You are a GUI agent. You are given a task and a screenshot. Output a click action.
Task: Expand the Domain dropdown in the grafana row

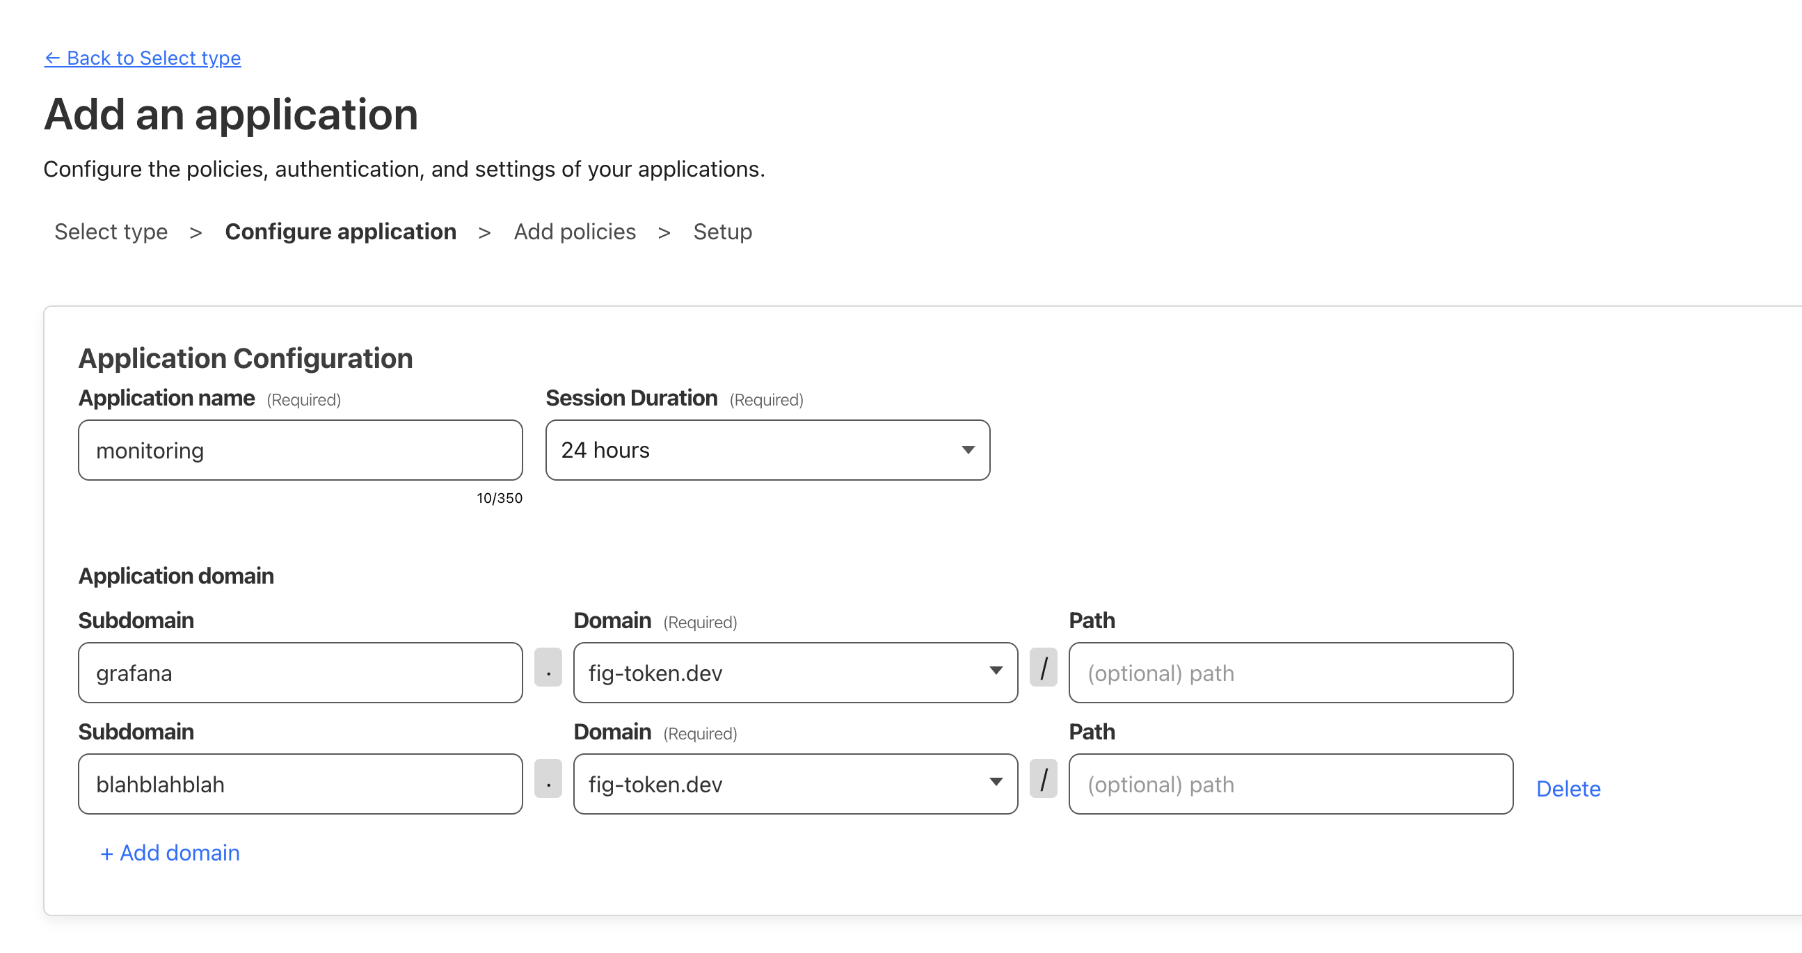(795, 673)
